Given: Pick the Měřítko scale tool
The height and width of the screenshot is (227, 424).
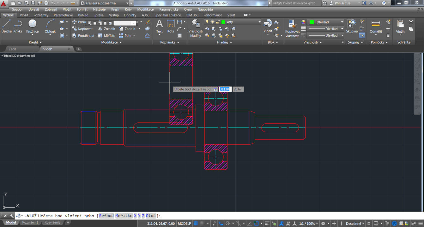Looking at the screenshot, I should (106, 36).
